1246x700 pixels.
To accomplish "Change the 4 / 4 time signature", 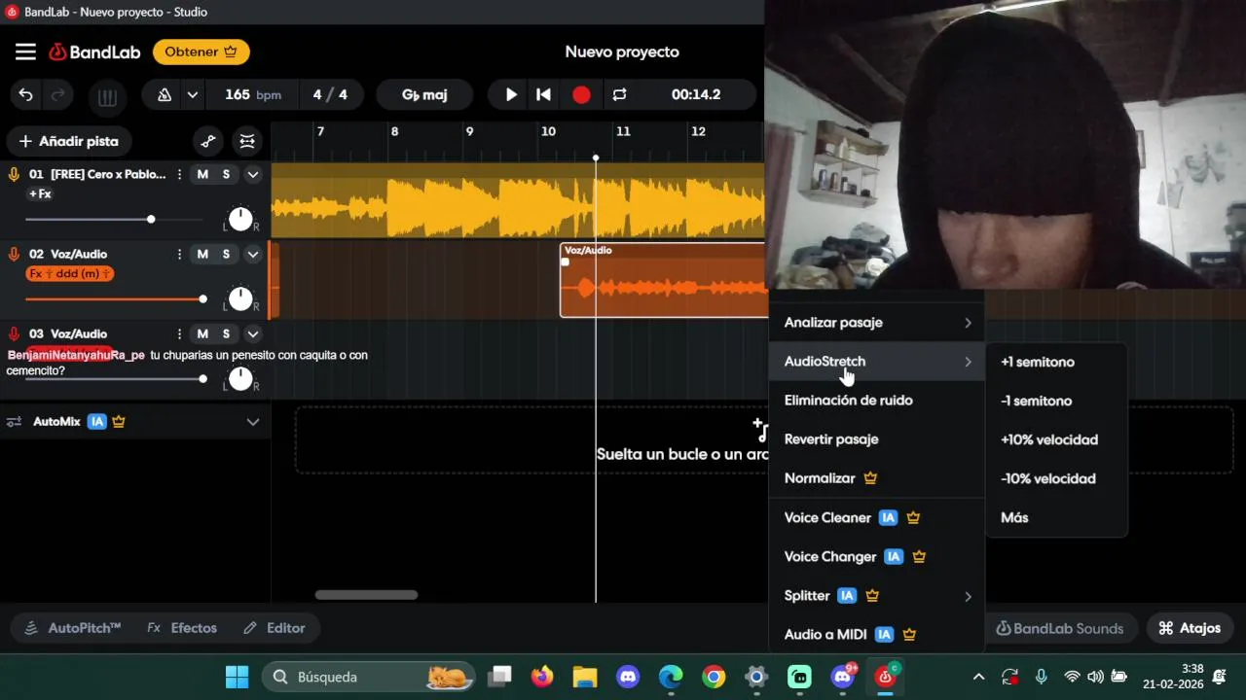I will click(330, 94).
